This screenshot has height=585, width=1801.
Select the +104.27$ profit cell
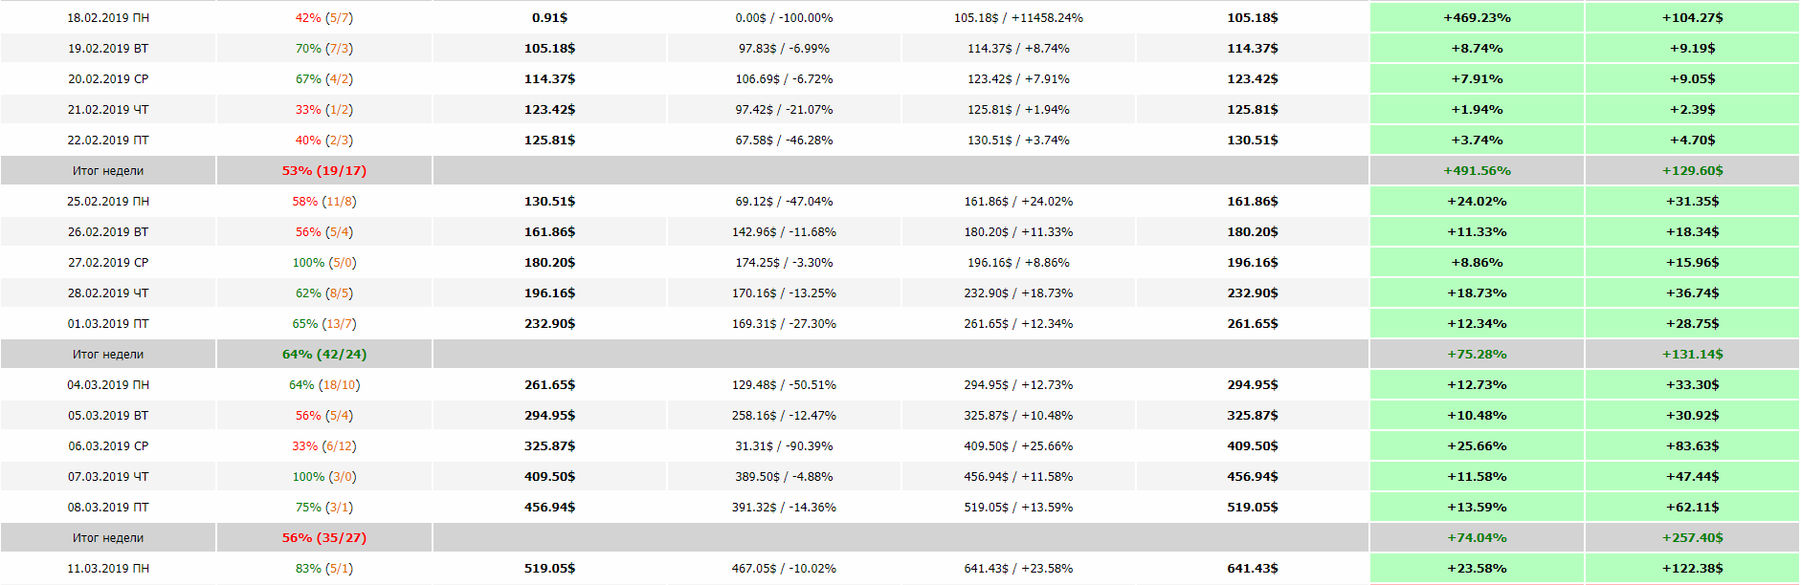point(1692,18)
